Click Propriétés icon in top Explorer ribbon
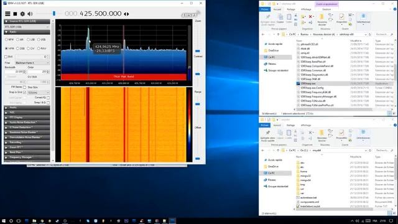Screen dimensions: 398x224 (341, 19)
